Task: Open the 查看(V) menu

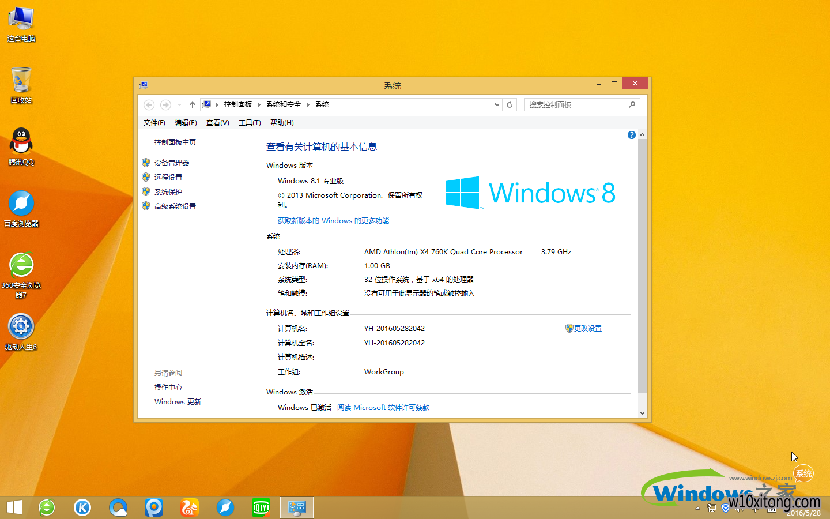Action: (217, 122)
